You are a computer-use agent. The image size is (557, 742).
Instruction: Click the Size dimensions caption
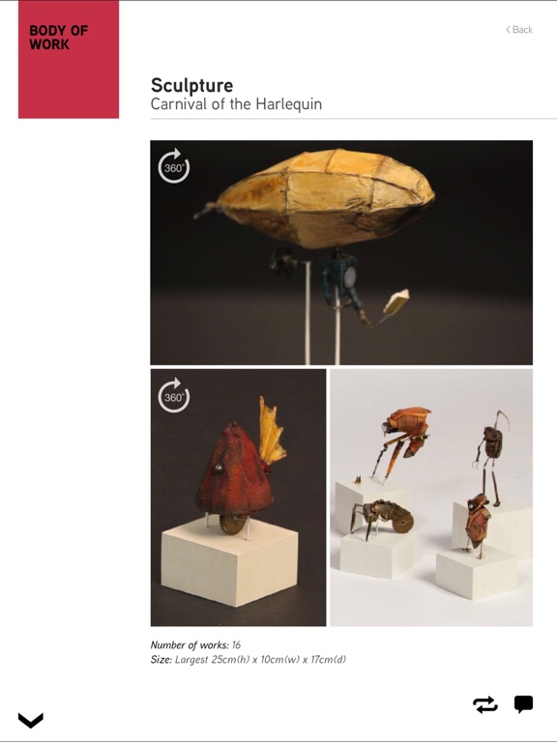249,660
